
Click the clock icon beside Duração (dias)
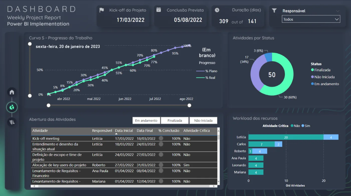[217, 10]
